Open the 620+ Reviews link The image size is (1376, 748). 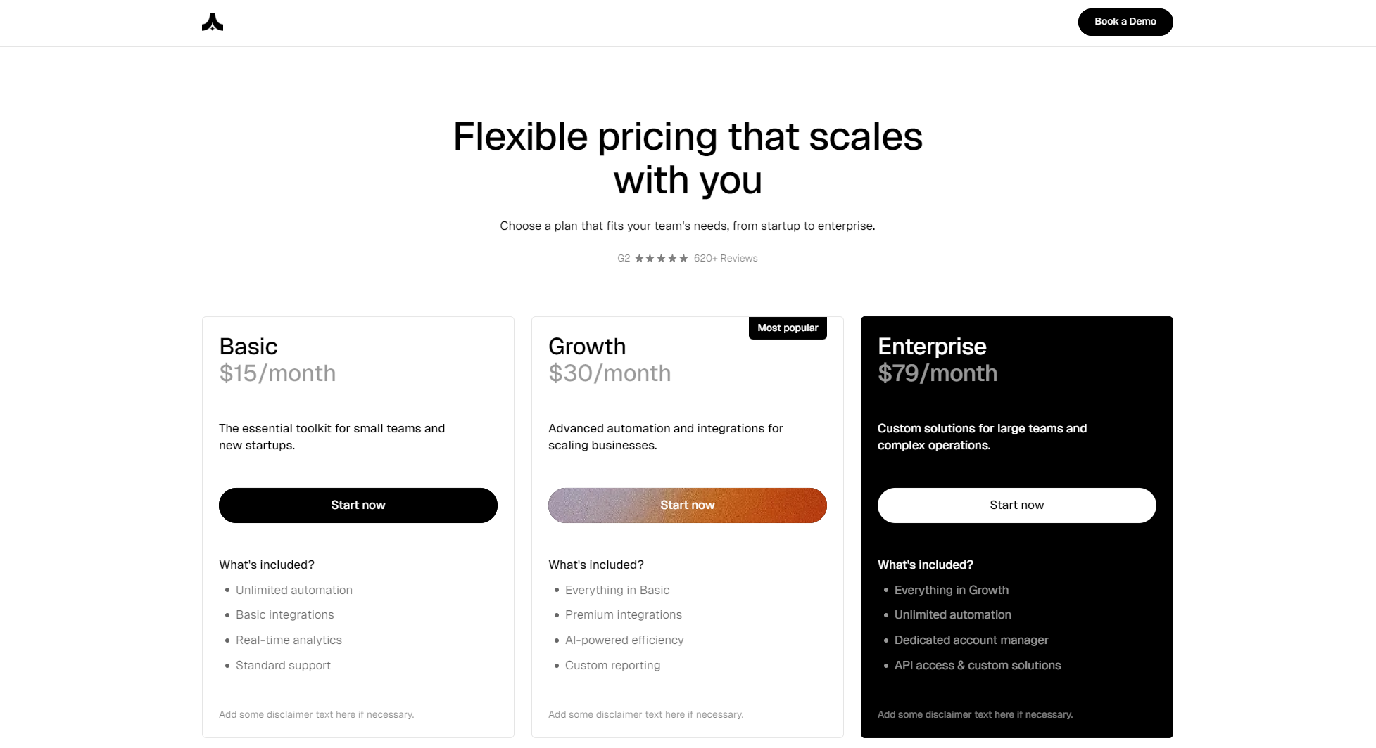[725, 259]
